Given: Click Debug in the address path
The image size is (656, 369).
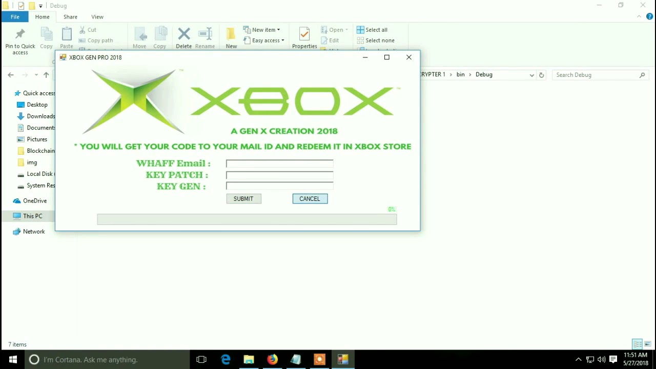Looking at the screenshot, I should pos(484,75).
